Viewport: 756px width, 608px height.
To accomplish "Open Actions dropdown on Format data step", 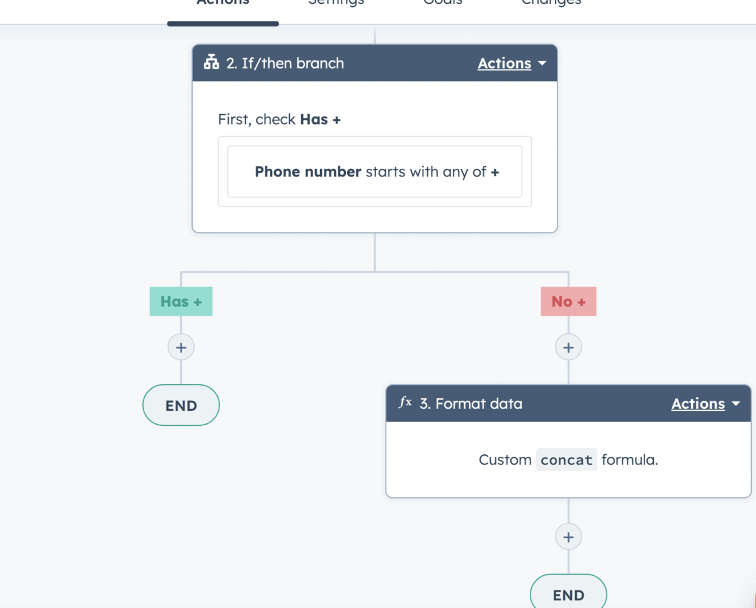I will [705, 404].
